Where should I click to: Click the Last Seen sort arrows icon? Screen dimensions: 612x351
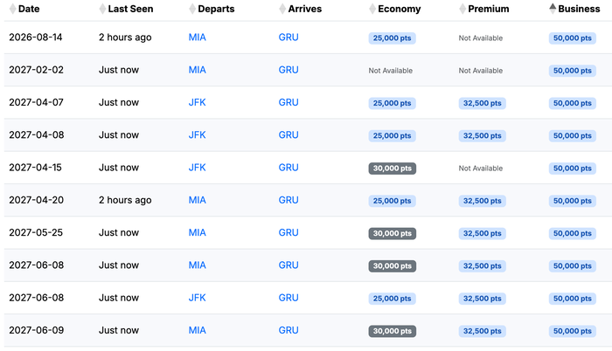102,9
